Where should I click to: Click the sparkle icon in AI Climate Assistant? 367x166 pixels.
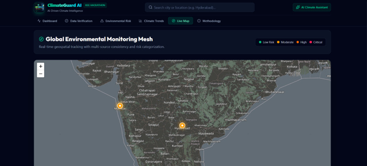click(x=298, y=7)
